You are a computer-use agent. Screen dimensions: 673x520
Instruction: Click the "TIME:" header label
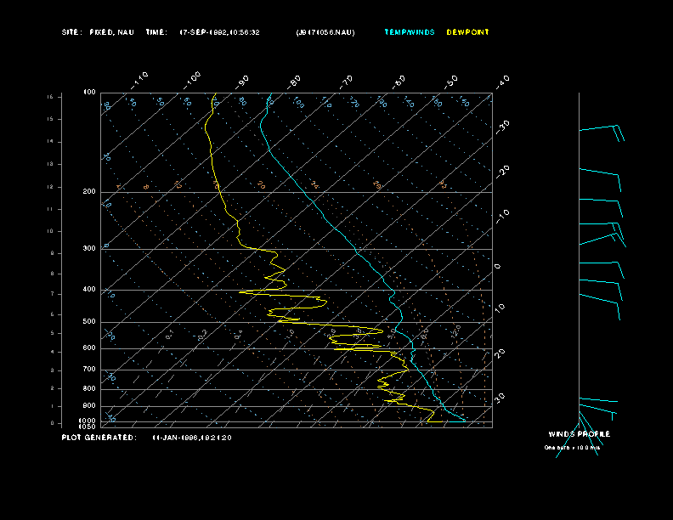click(156, 32)
